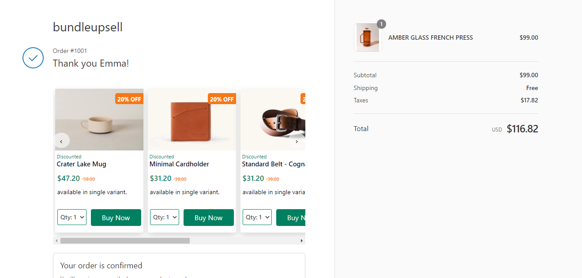Image resolution: width=582 pixels, height=278 pixels.
Task: Click Buy Now for Standard Belt
Action: pos(291,218)
